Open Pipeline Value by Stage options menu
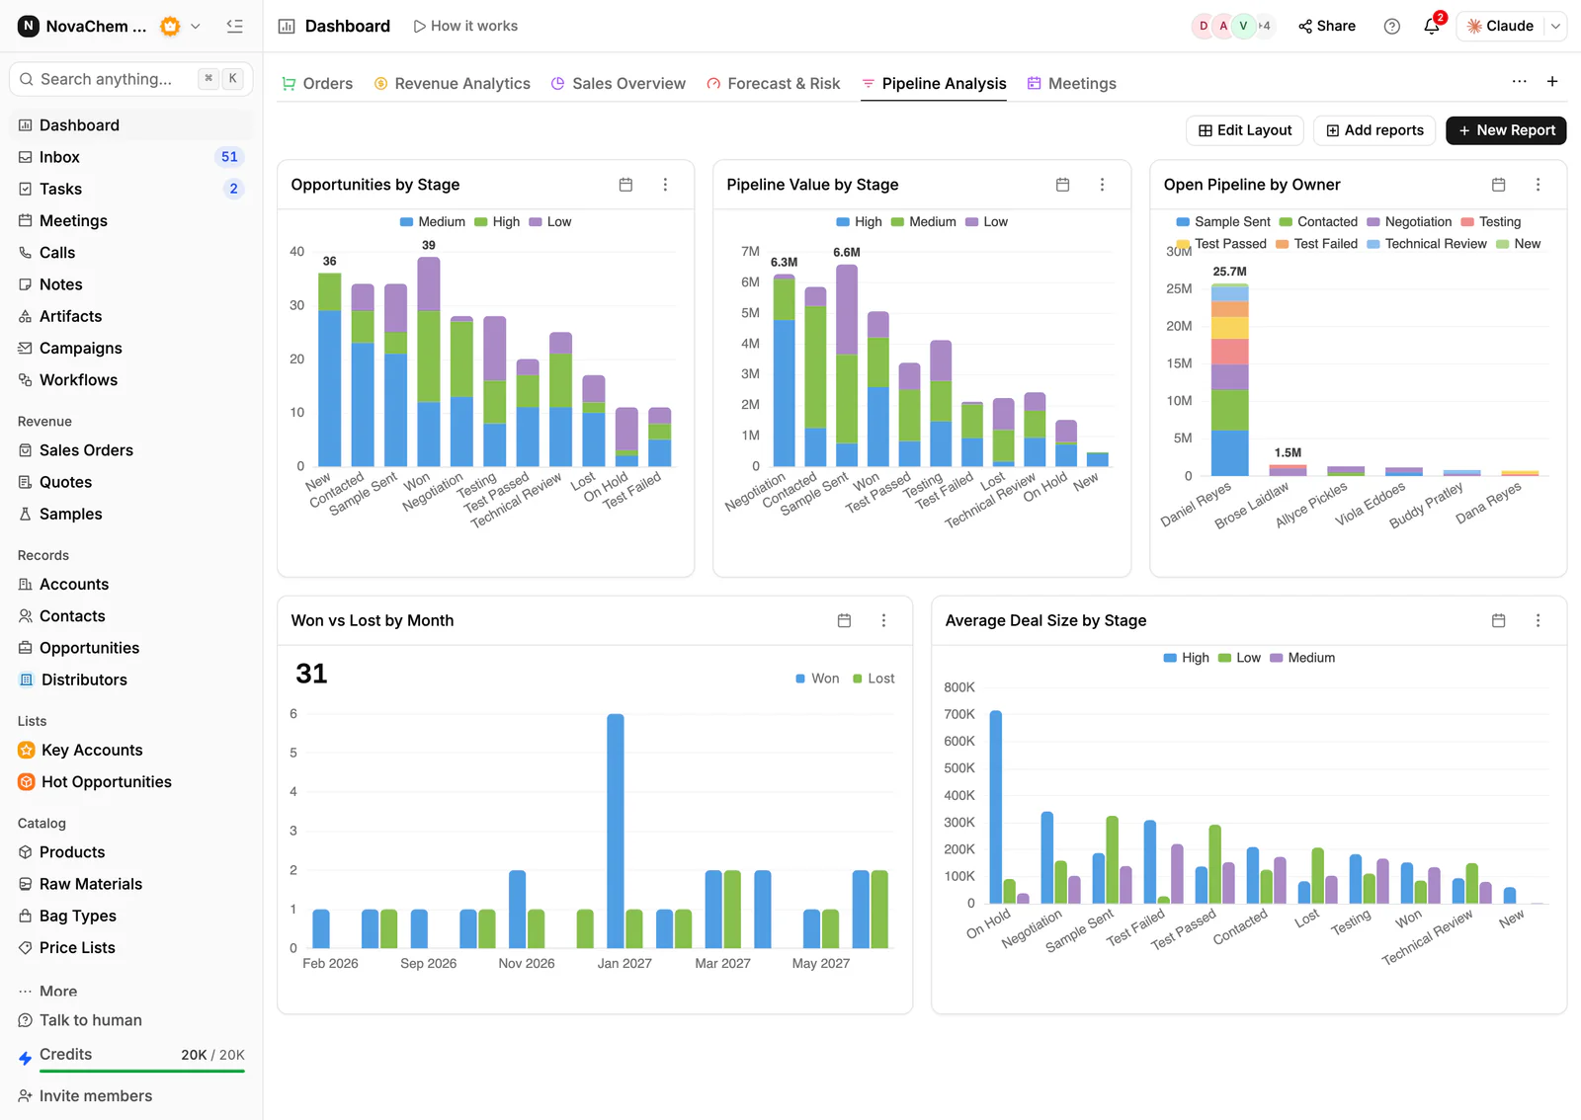 tap(1103, 185)
